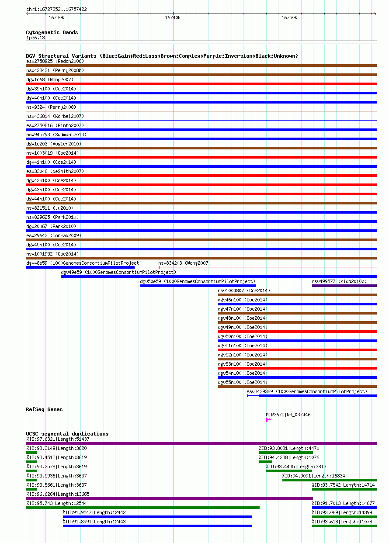Select variant nsv834203 (Wong2007)
The width and height of the screenshot is (389, 543).
coord(184,263)
